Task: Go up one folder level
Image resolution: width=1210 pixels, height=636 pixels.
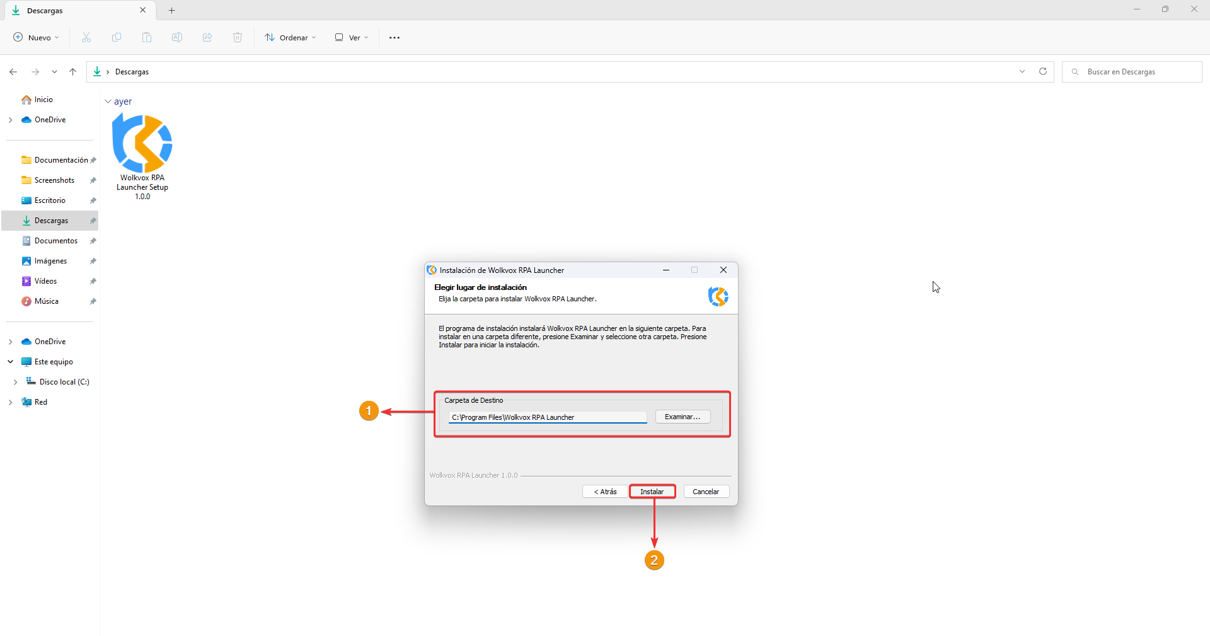Action: (73, 72)
